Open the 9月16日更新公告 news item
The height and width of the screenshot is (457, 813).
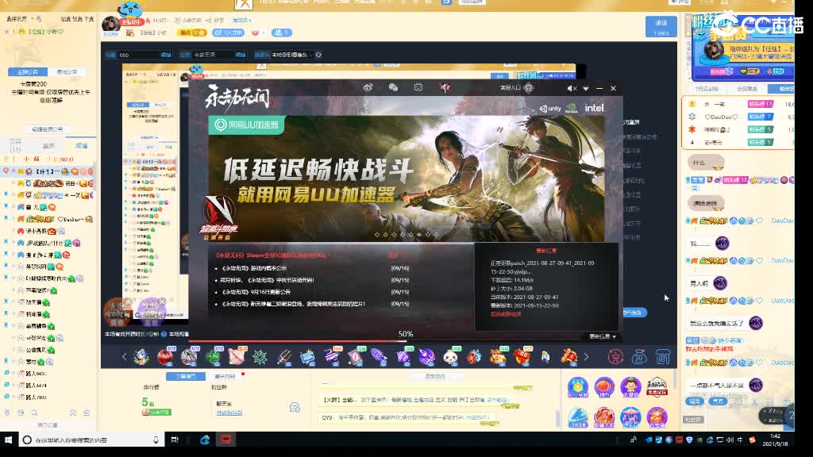coord(256,292)
